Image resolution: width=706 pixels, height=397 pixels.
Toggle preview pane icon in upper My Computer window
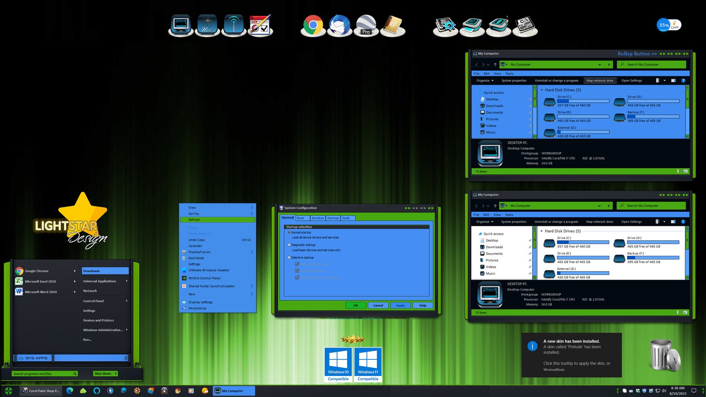pos(673,81)
